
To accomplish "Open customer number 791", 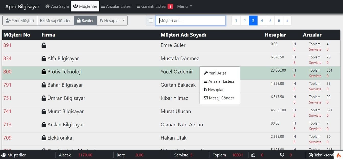I will tap(7, 85).
